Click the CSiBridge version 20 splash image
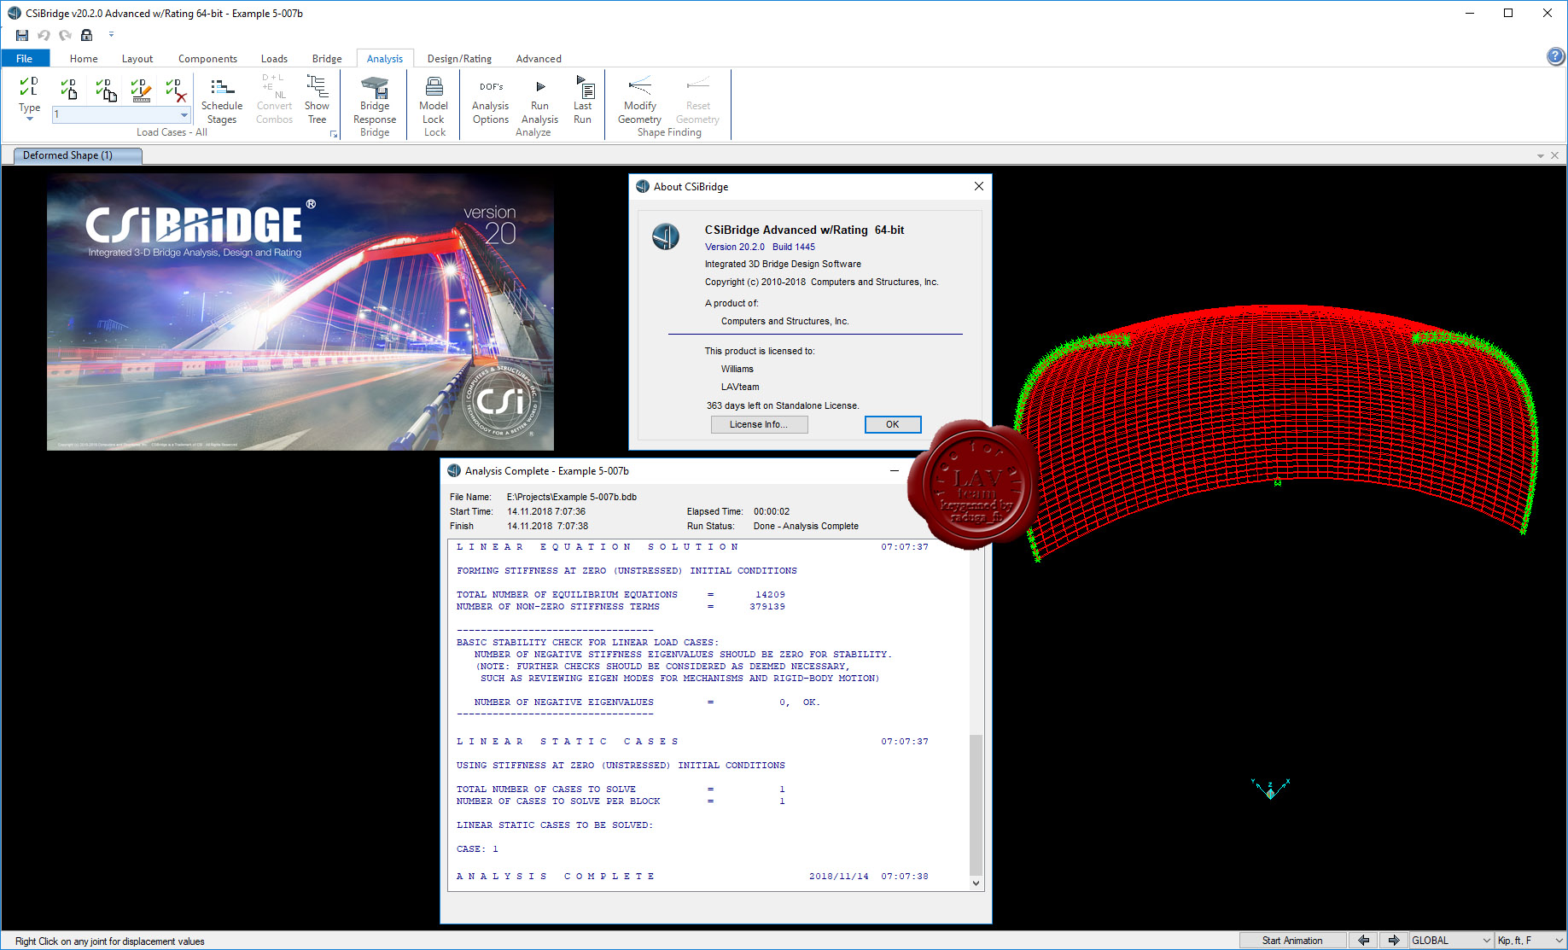The image size is (1568, 950). point(300,312)
